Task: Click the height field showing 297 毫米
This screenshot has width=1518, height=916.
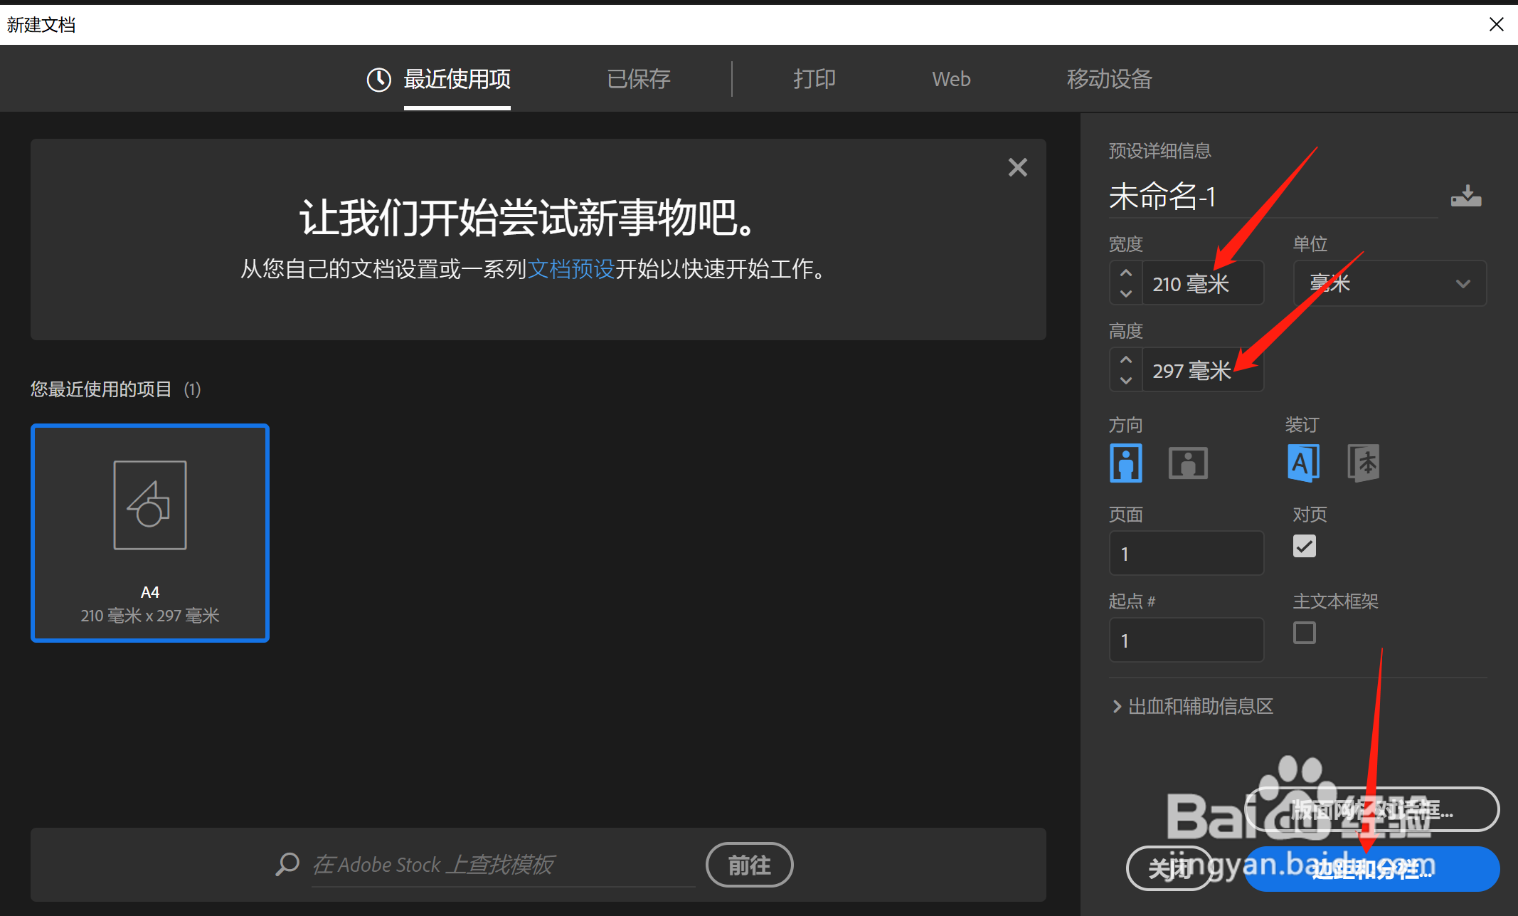Action: [x=1202, y=370]
